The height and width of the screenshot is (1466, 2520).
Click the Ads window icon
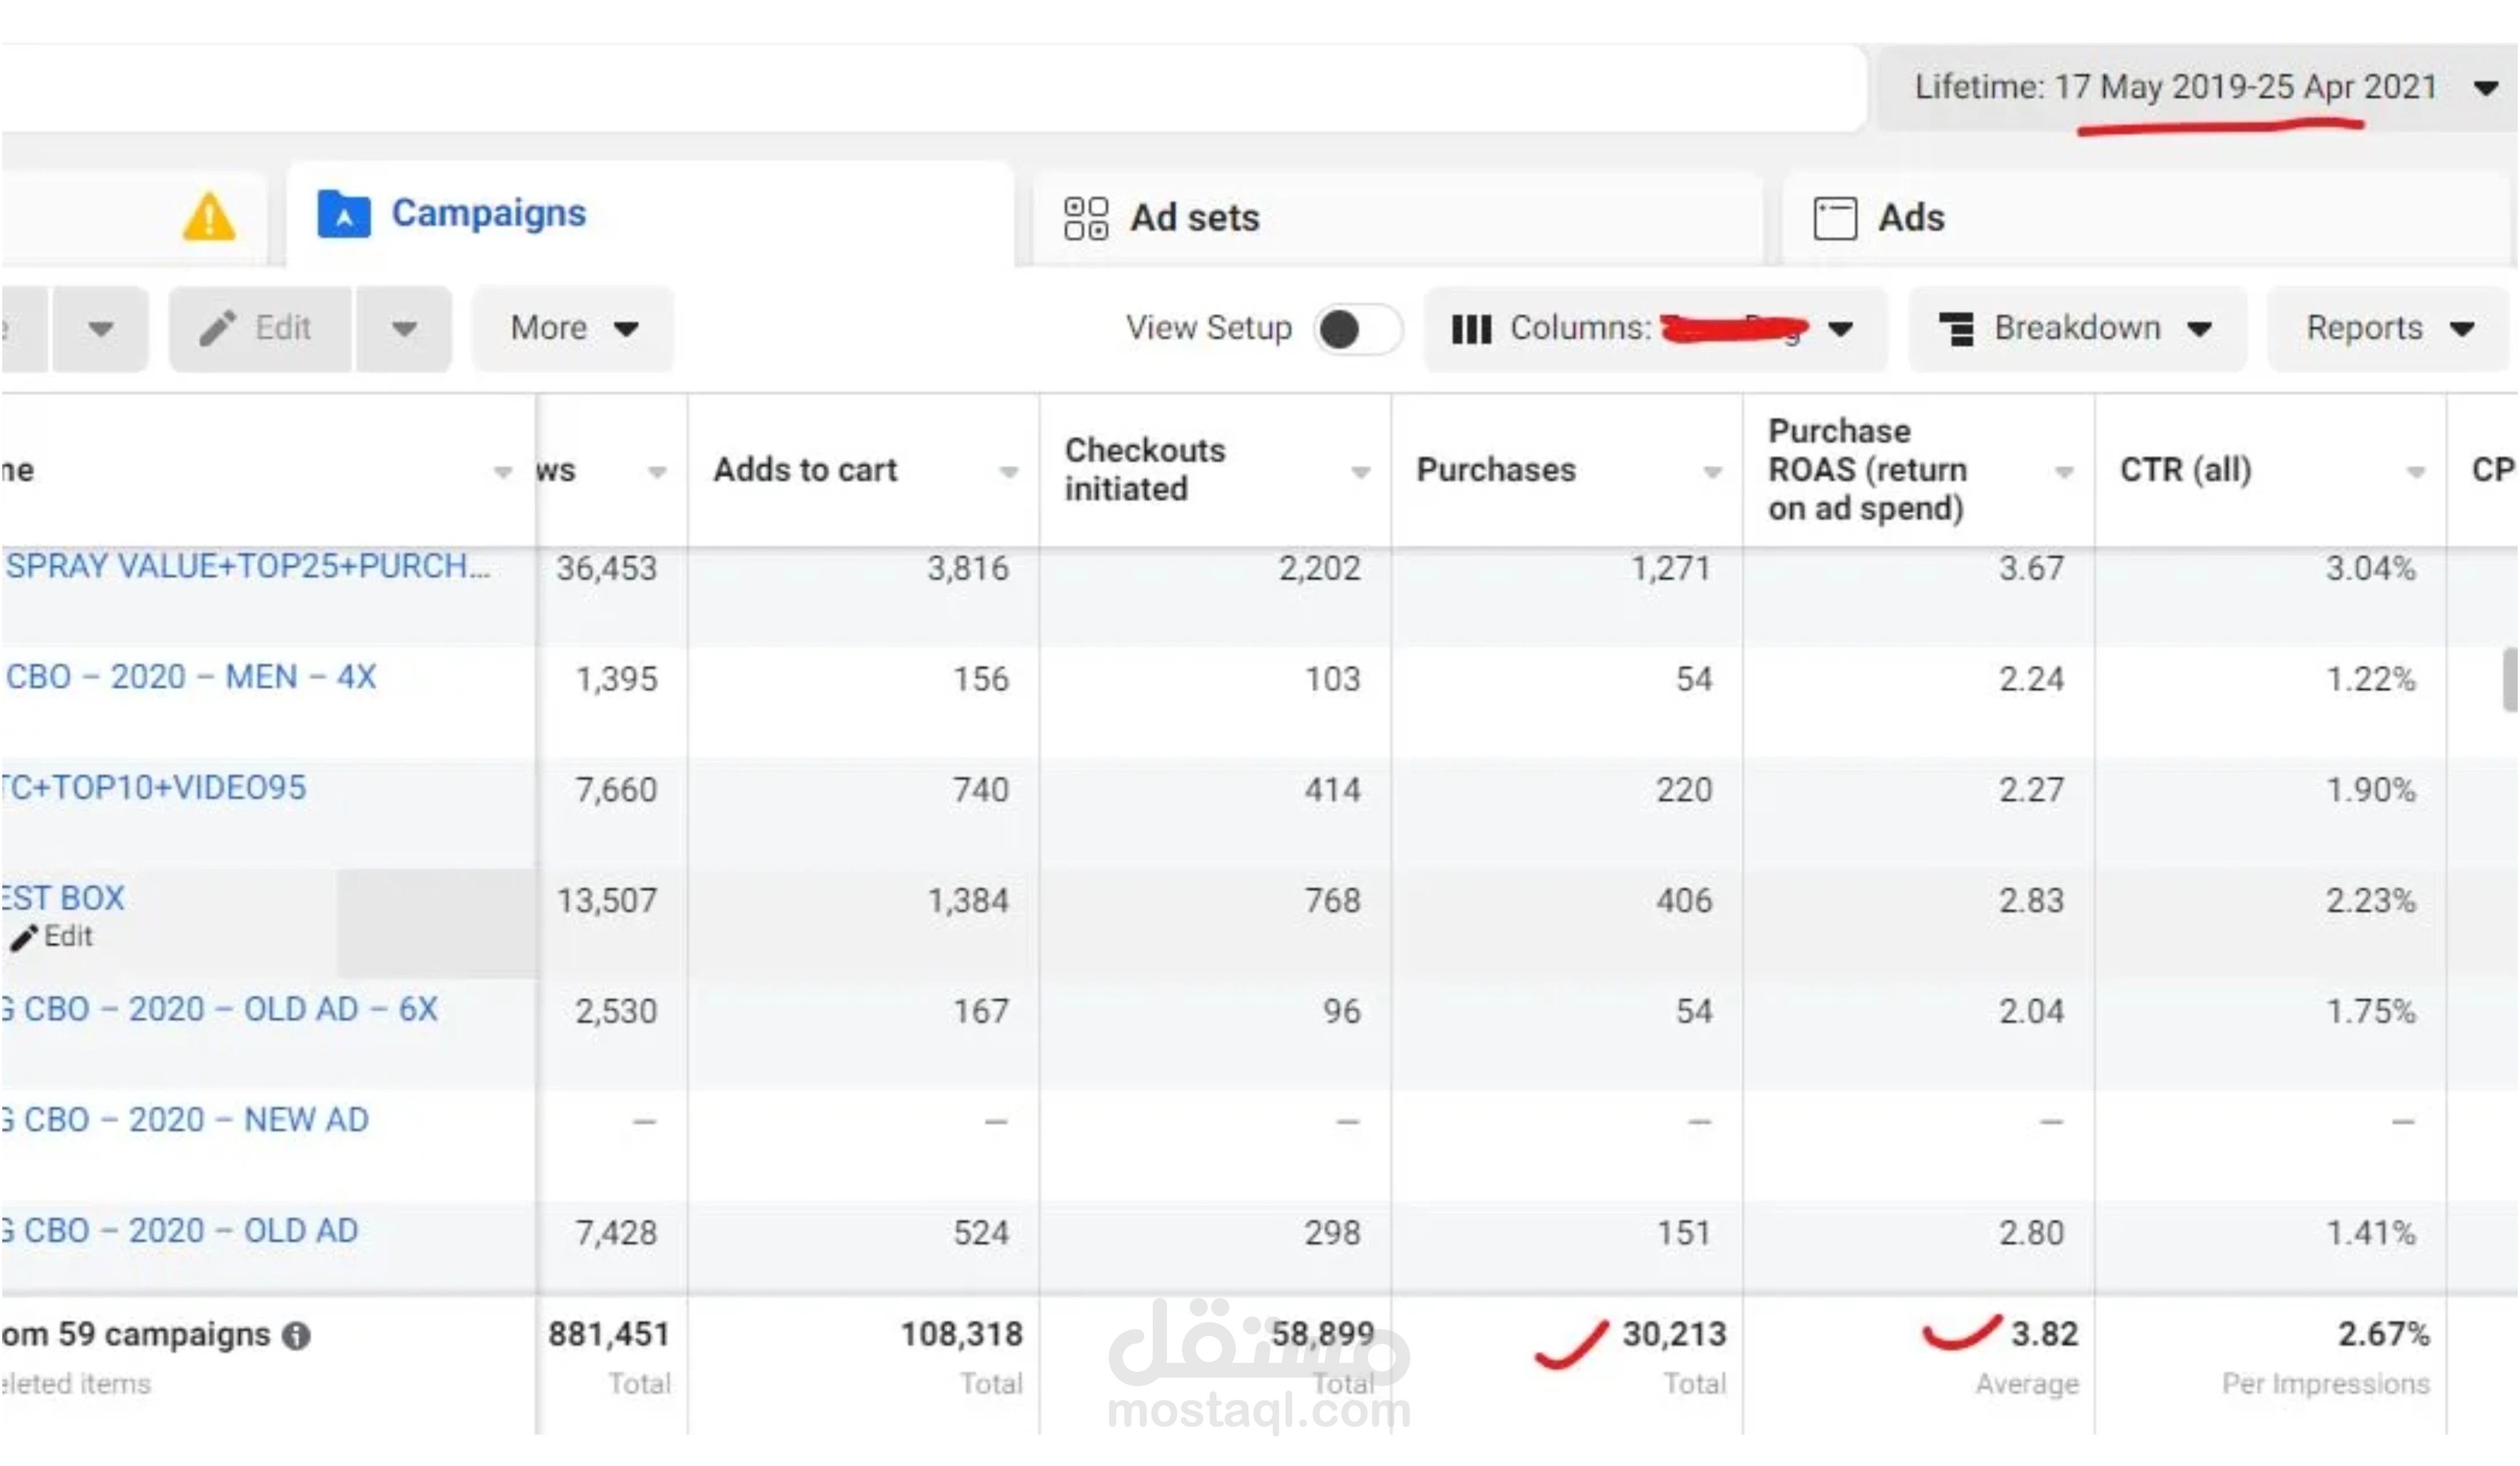coord(1835,218)
